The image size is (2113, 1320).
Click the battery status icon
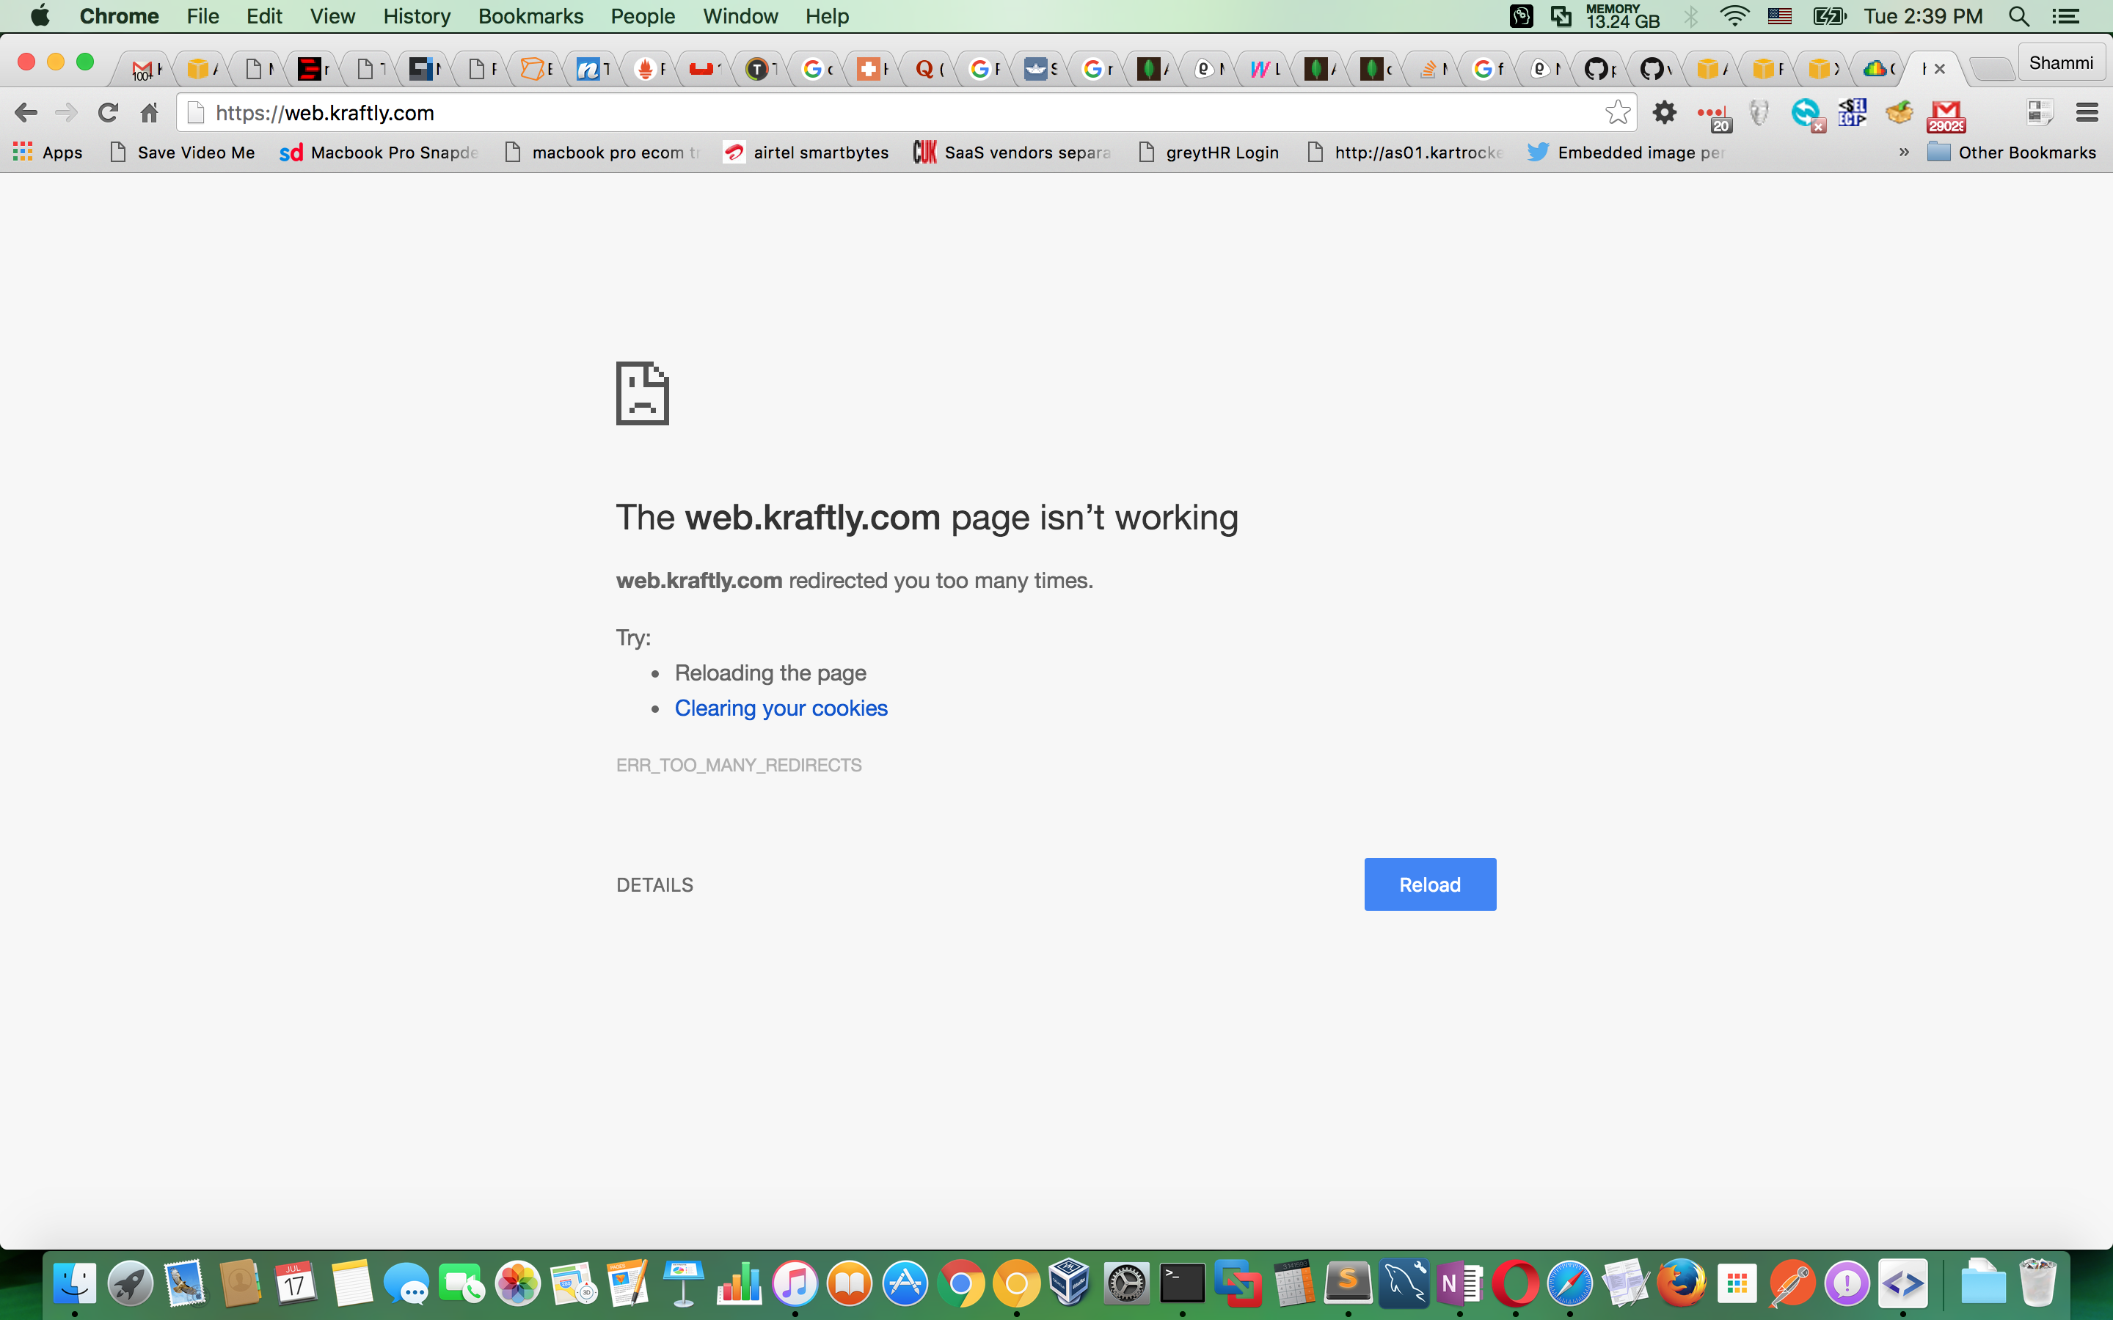[x=1829, y=15]
